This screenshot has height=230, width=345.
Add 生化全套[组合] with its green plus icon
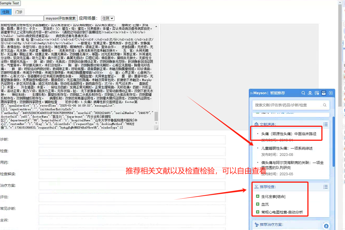[258, 196]
